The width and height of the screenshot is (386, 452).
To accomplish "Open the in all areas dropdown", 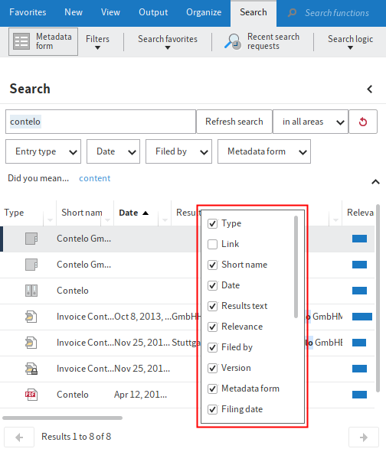I will click(x=310, y=122).
